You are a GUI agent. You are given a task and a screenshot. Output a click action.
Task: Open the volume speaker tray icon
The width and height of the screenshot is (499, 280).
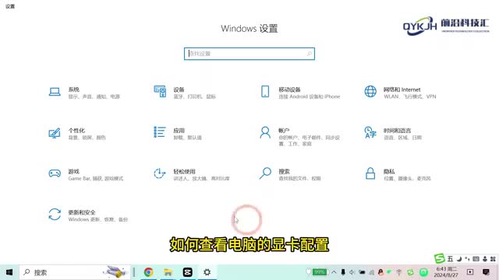click(x=352, y=272)
